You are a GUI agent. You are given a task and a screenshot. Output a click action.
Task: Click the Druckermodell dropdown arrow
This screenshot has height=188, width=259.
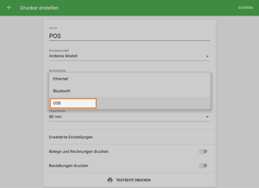click(x=207, y=56)
